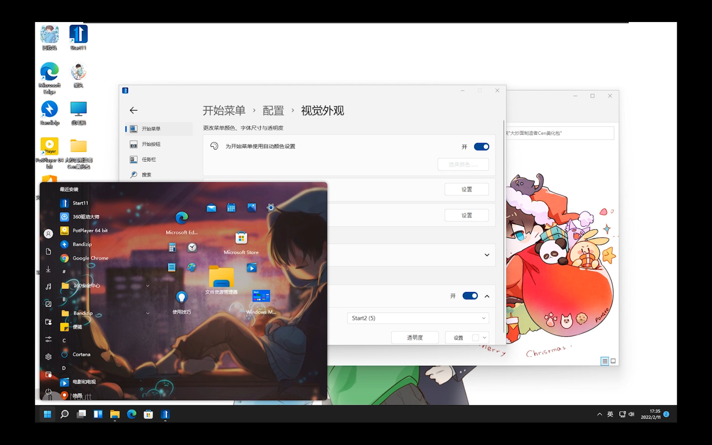Screen dimensions: 712x445
Task: Click the 透明度 button
Action: click(414, 337)
